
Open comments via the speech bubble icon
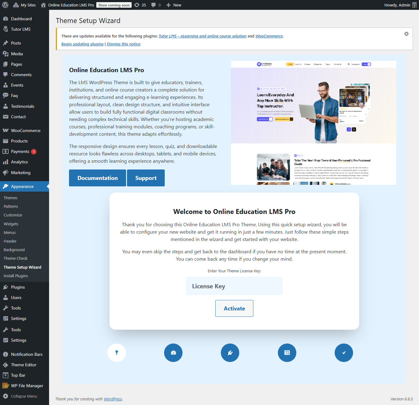tap(153, 5)
